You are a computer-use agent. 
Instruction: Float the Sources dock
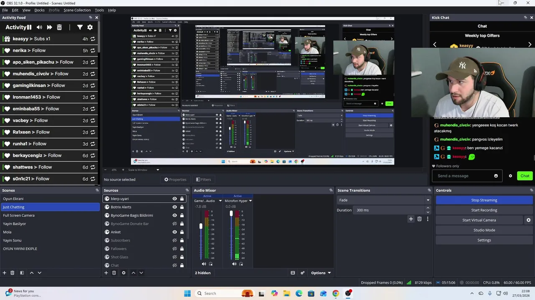[x=187, y=190]
